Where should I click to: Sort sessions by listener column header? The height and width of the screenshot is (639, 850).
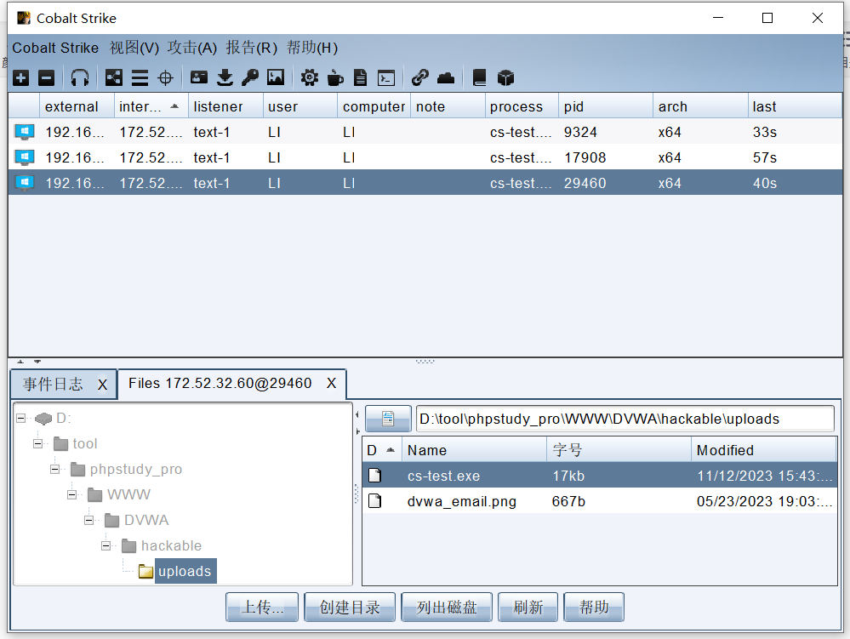(226, 106)
